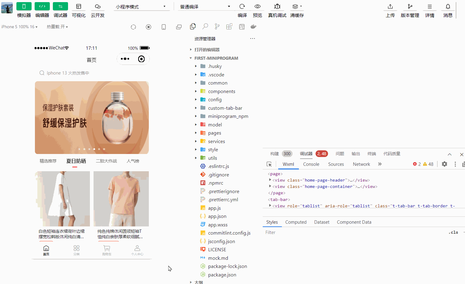Click the simulator refresh icon
The height and width of the screenshot is (284, 465).
point(133,27)
